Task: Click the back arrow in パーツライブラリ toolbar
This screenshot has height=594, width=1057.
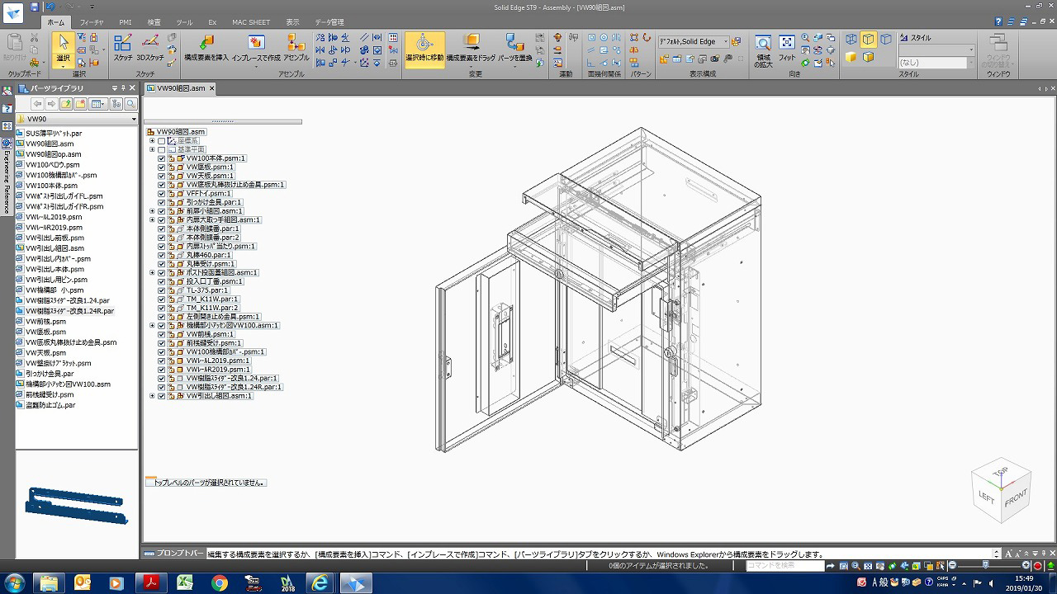Action: point(37,104)
